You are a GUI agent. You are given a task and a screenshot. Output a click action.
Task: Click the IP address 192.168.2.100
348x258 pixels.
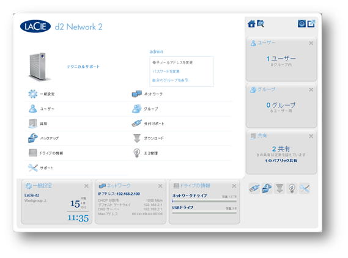click(x=128, y=194)
